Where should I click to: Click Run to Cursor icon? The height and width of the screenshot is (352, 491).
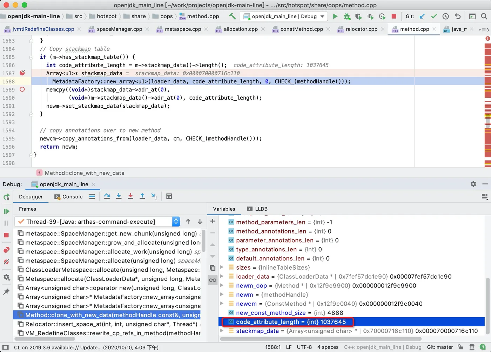point(154,196)
